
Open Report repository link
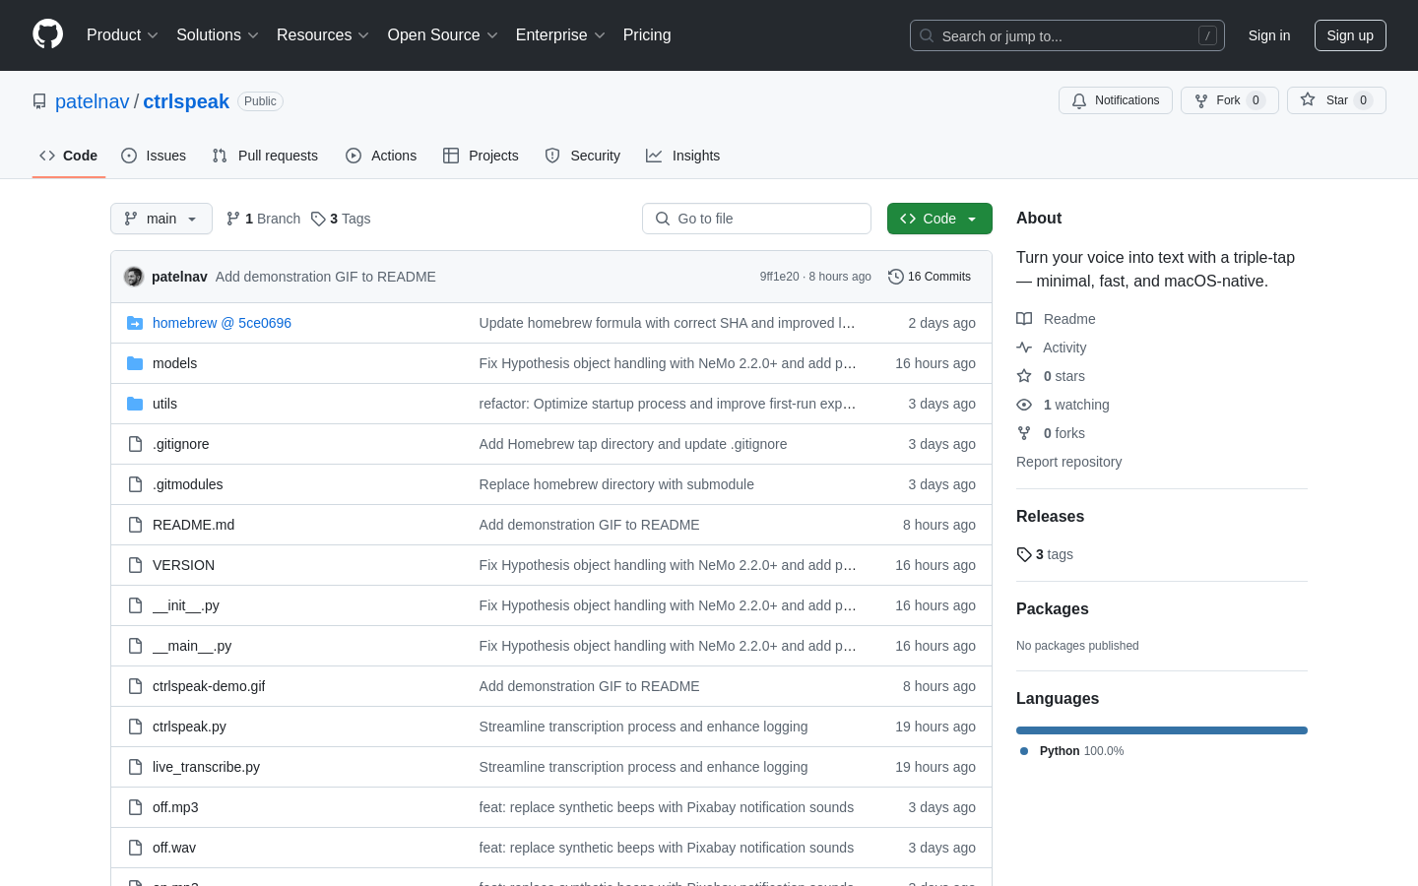click(x=1068, y=462)
